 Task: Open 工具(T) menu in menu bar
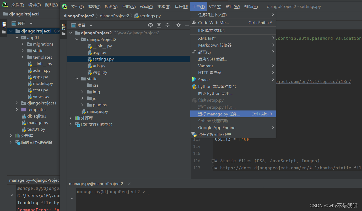pyautogui.click(x=198, y=7)
